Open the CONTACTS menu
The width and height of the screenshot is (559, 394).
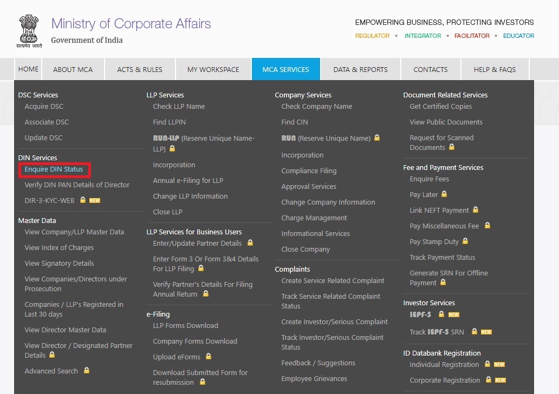pyautogui.click(x=431, y=69)
